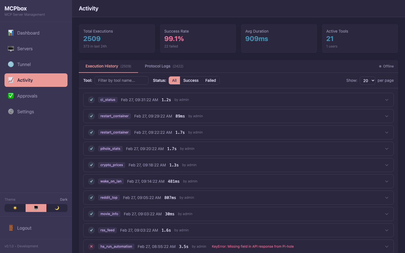Open the per-page count dropdown
405x253 pixels.
368,80
